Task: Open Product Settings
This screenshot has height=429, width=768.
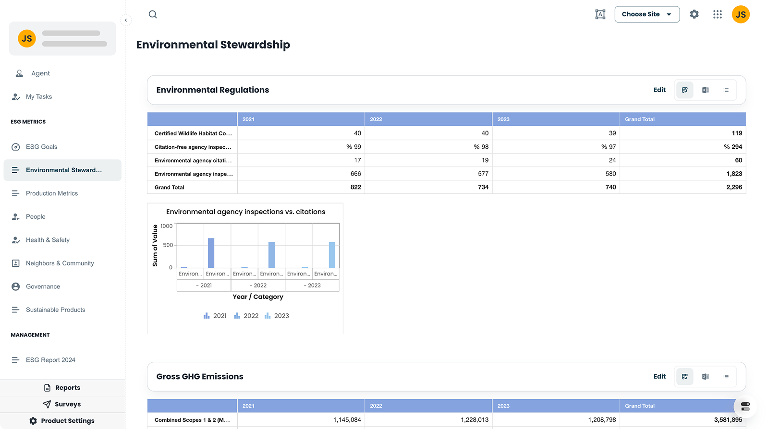Action: tap(62, 421)
